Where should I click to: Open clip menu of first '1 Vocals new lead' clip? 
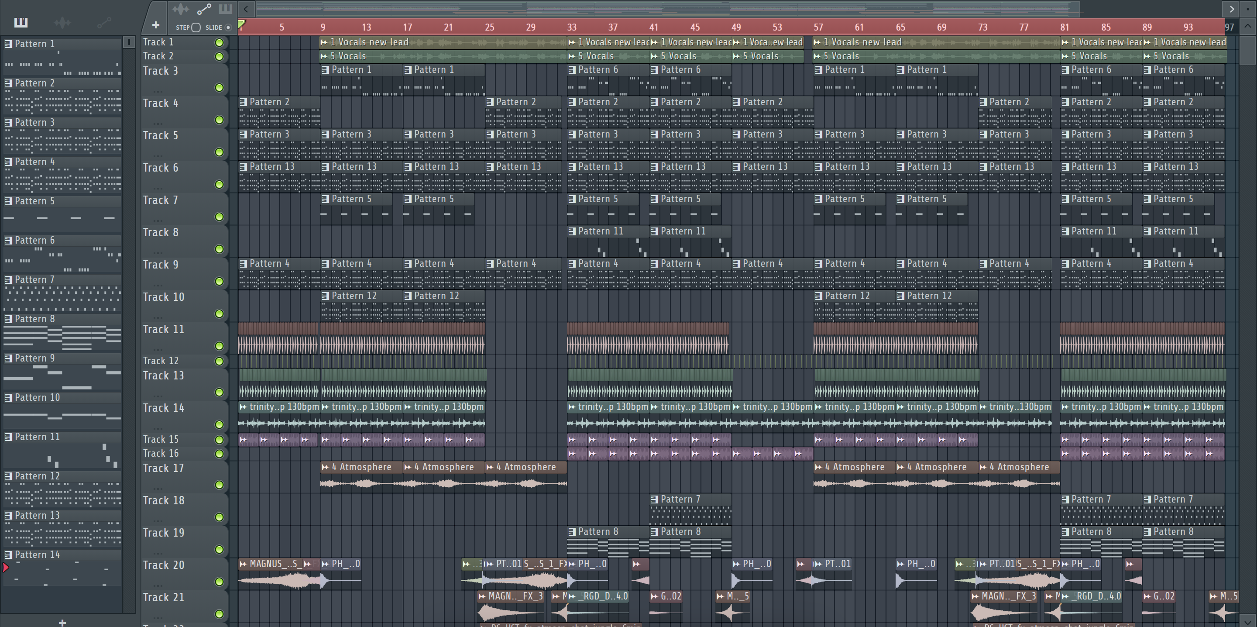tap(324, 42)
